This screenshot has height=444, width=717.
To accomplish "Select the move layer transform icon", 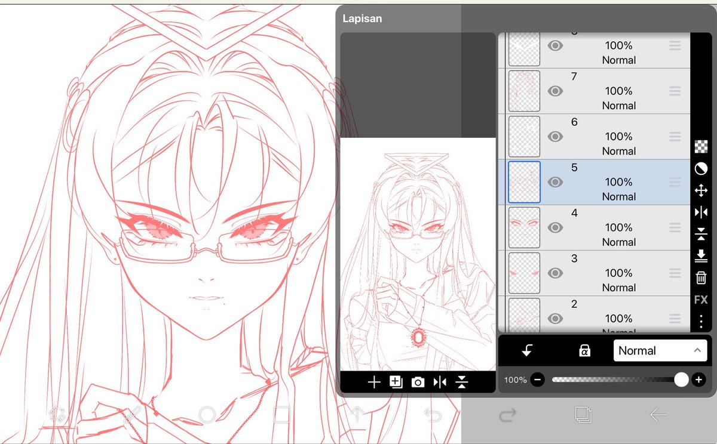I will pos(701,190).
